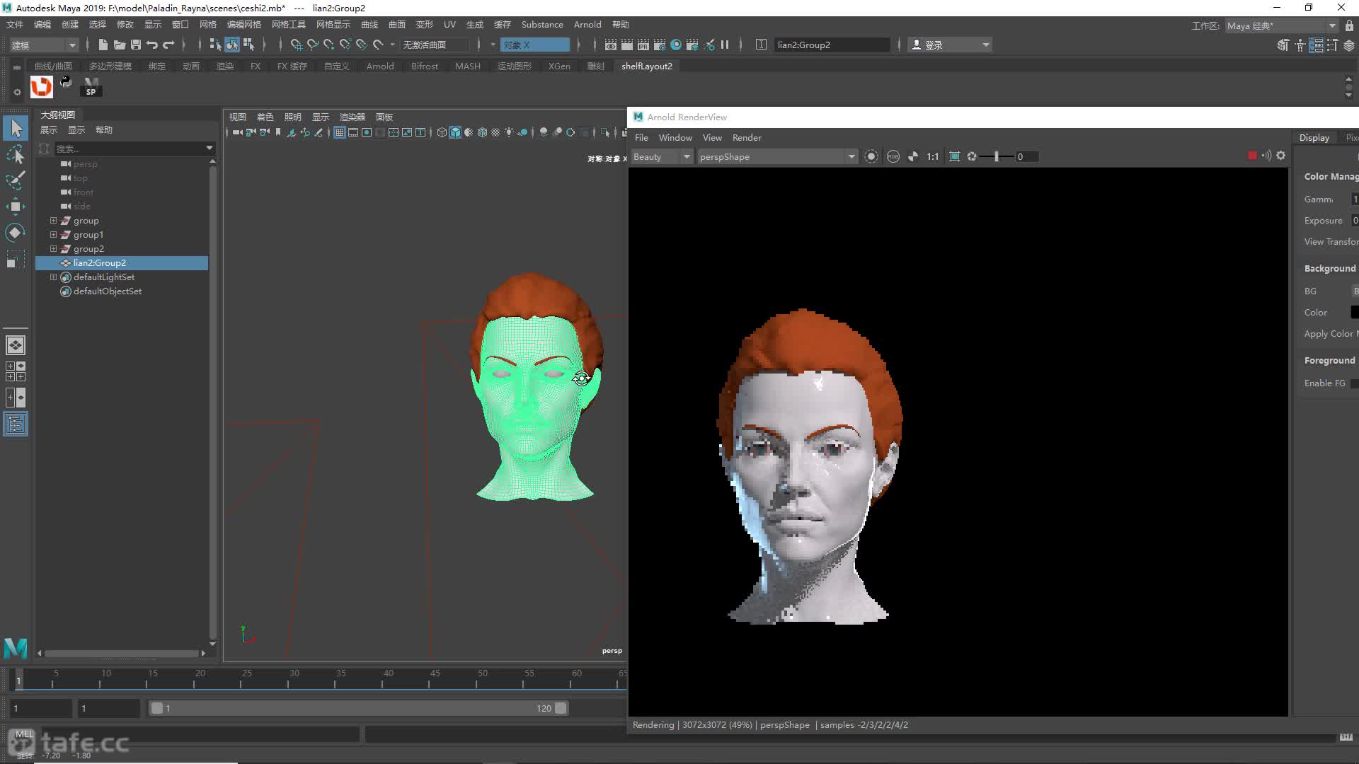Screen dimensions: 1359x764
Task: Click the Substance Painter SP shelf icon
Action: point(91,87)
